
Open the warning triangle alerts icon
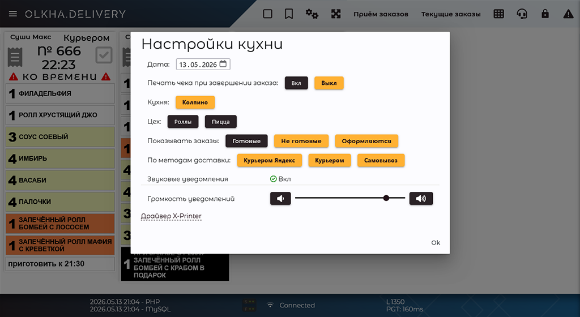point(568,14)
